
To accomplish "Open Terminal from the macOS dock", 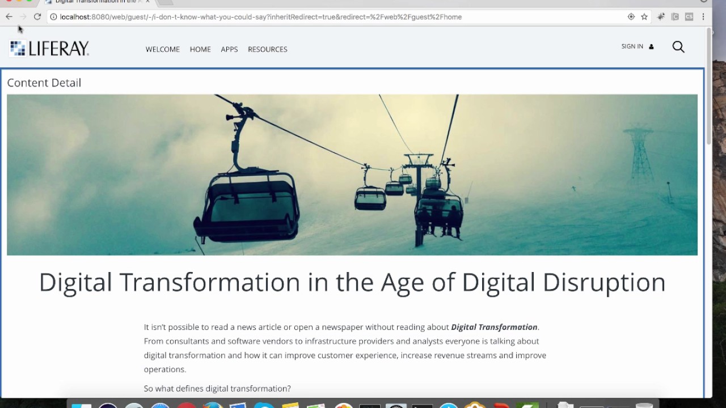I will [x=422, y=406].
